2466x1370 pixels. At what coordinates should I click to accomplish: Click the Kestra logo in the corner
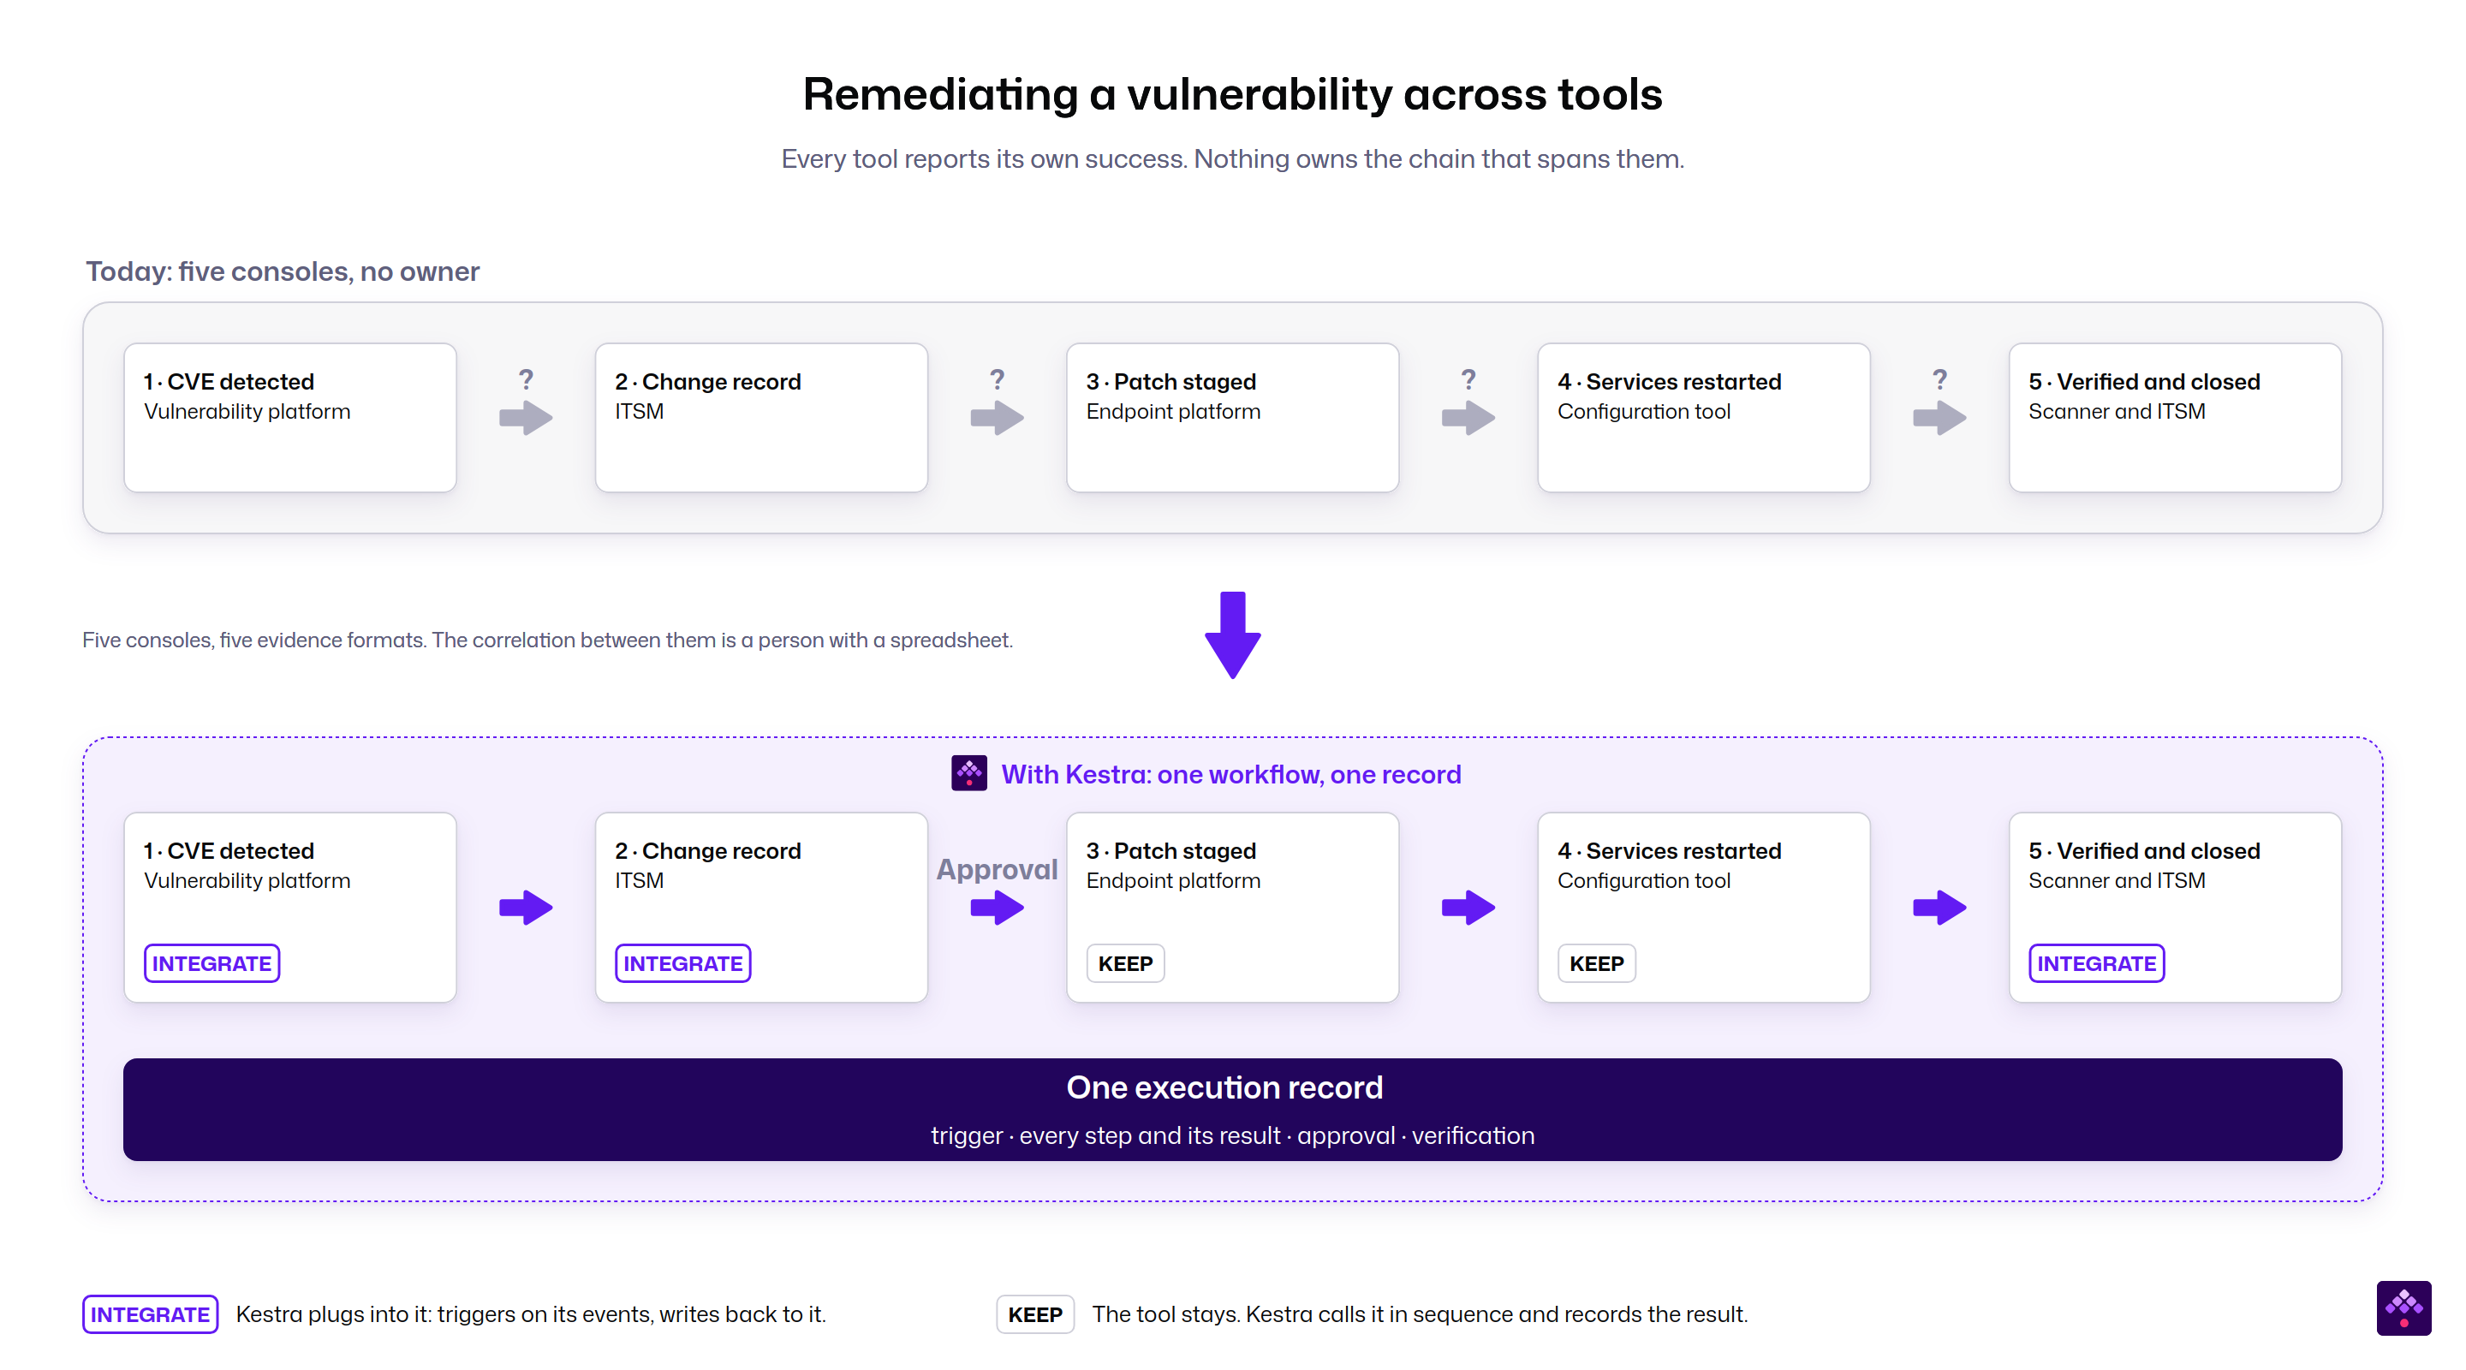(x=2403, y=1307)
